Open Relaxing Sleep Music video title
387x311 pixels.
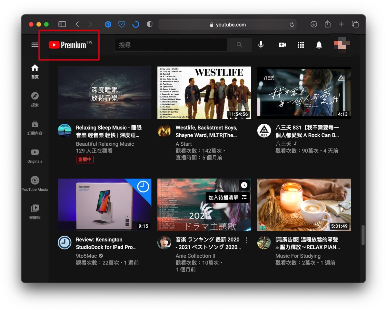(x=109, y=131)
